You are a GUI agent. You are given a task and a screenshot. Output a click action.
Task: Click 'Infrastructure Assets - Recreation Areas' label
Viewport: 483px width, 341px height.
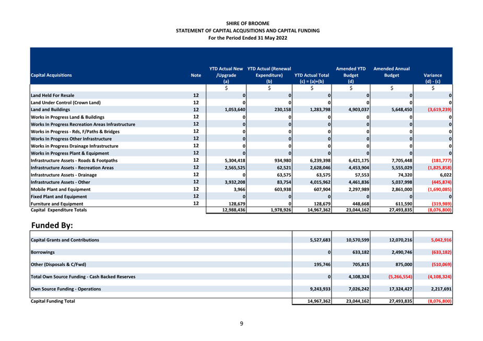point(72,168)
